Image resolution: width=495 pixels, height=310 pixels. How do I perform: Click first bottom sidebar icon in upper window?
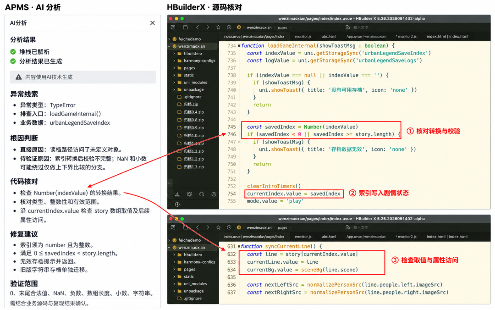pos(177,194)
